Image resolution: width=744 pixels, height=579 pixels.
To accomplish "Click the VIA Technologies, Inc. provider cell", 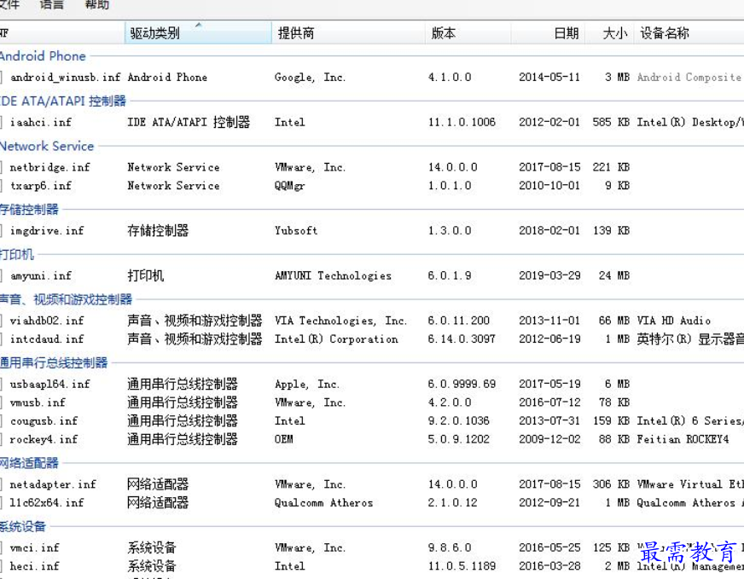I will pyautogui.click(x=340, y=321).
